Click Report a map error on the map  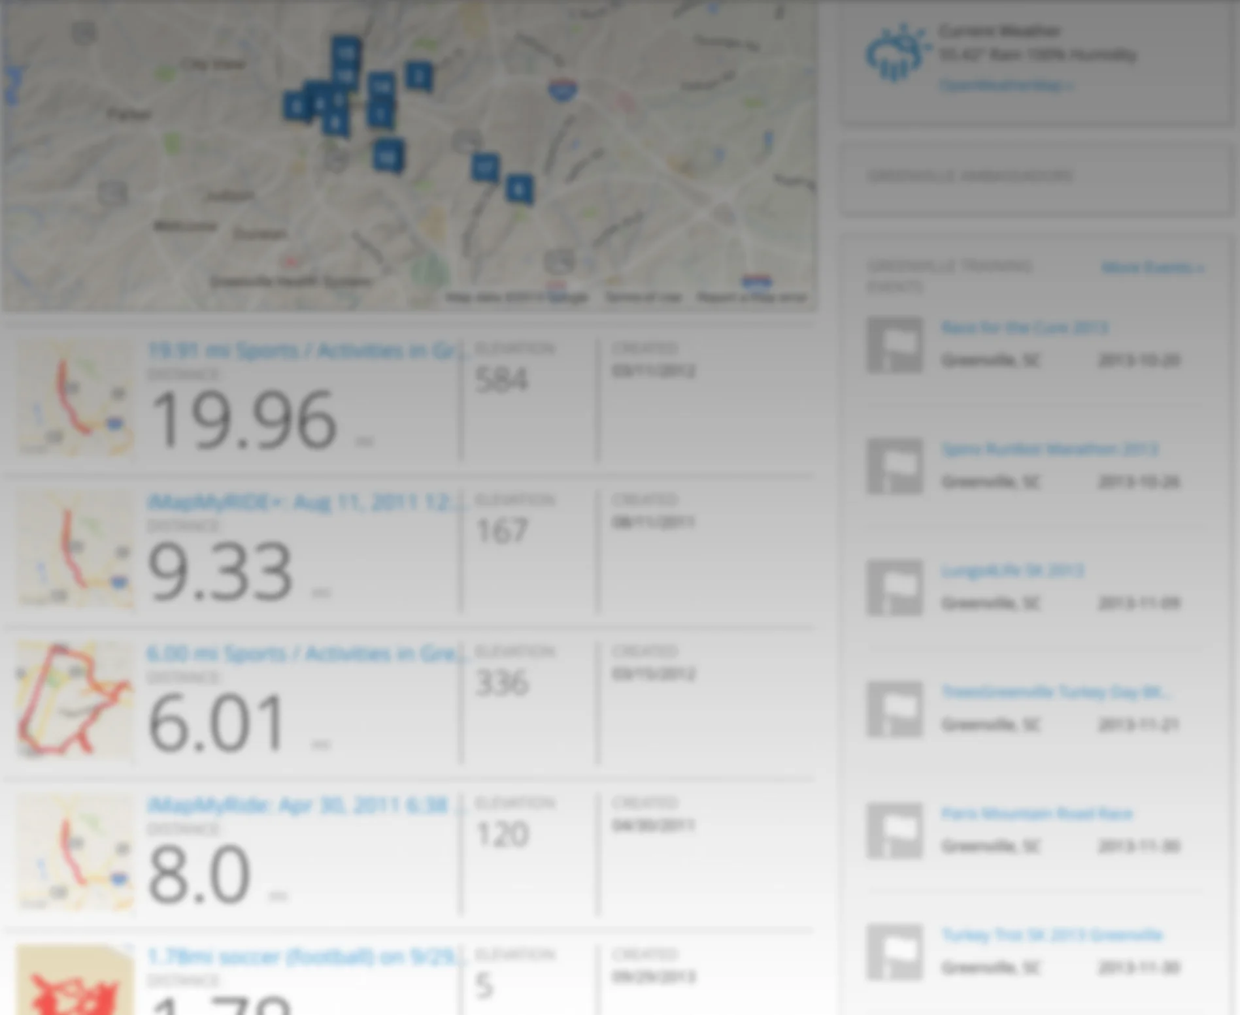pyautogui.click(x=752, y=298)
